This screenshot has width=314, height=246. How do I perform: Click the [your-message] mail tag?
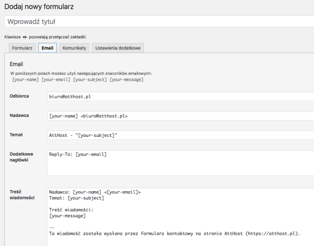[127, 79]
